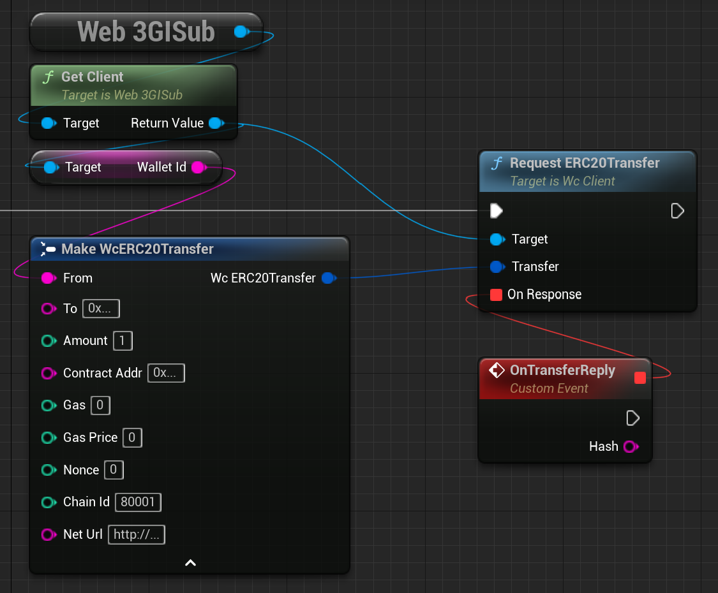Click the Amount field containing 1

point(123,340)
